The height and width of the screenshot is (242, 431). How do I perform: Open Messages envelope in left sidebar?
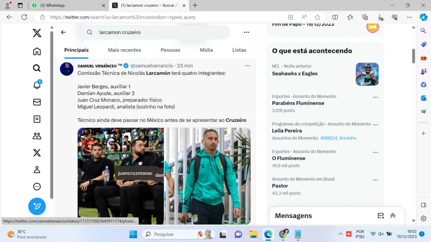tap(37, 102)
